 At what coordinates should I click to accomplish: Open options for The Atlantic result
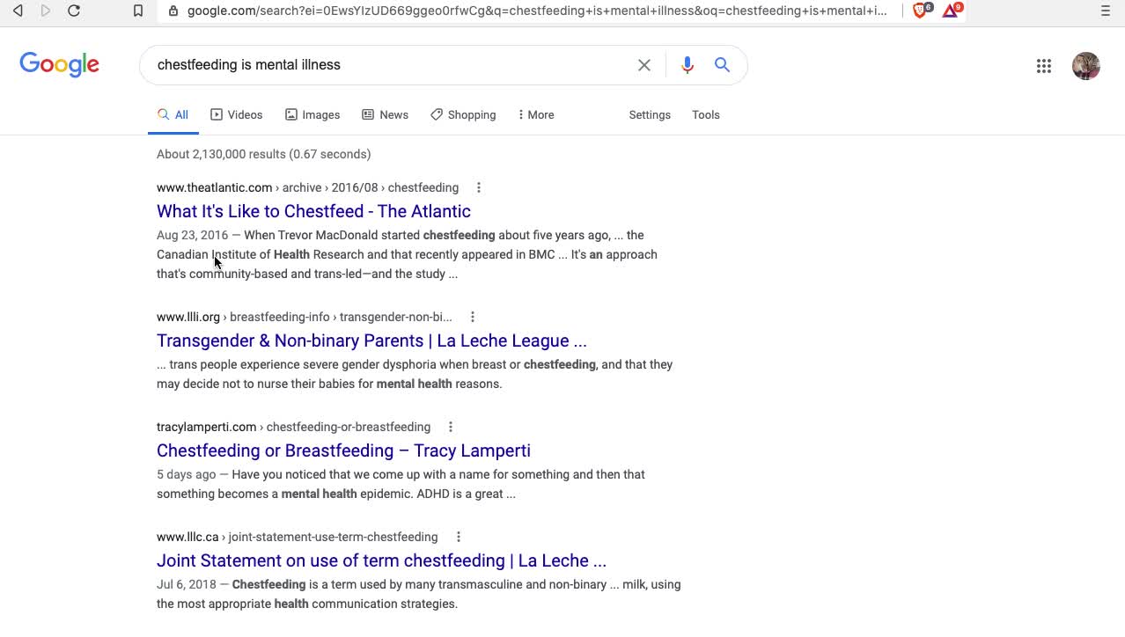(479, 187)
